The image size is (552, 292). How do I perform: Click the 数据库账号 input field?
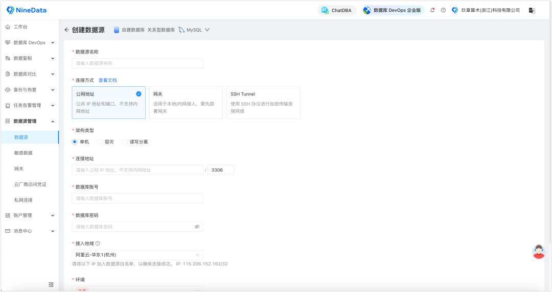(137, 199)
